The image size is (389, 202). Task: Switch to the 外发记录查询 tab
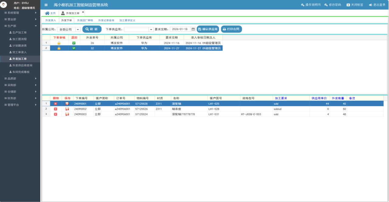pyautogui.click(x=106, y=20)
